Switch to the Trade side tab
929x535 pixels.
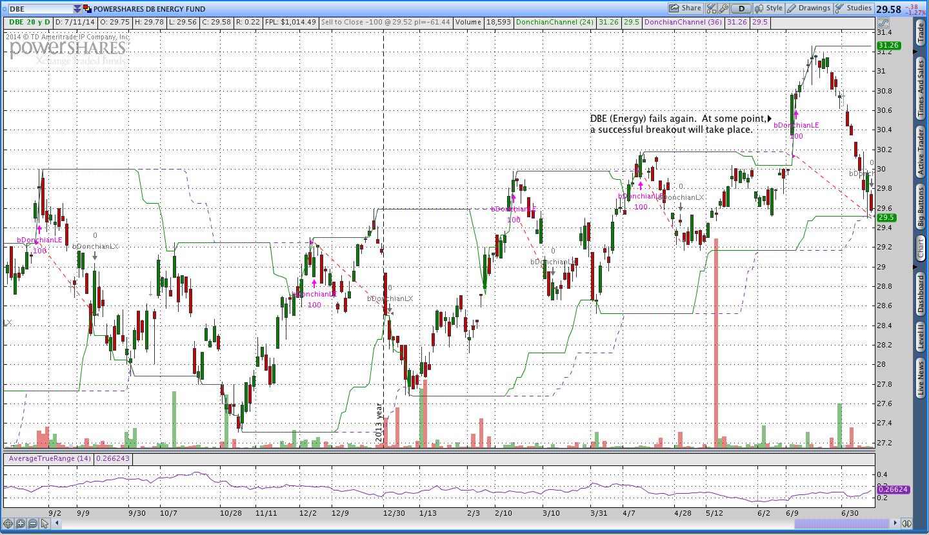click(921, 33)
